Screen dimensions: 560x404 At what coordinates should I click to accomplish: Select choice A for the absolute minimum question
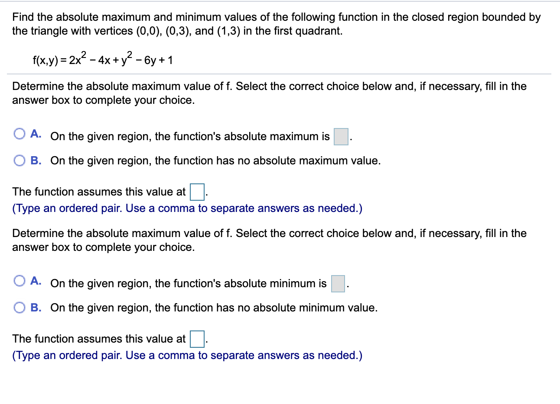pyautogui.click(x=20, y=281)
